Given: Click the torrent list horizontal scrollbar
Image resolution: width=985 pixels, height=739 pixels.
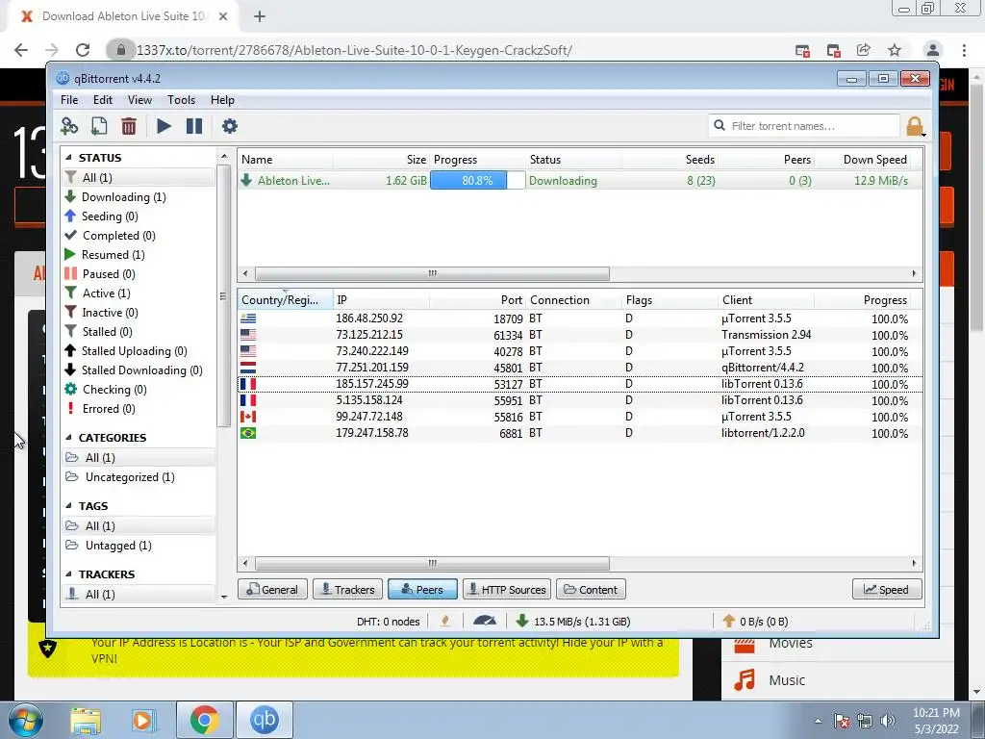Looking at the screenshot, I should 432,274.
